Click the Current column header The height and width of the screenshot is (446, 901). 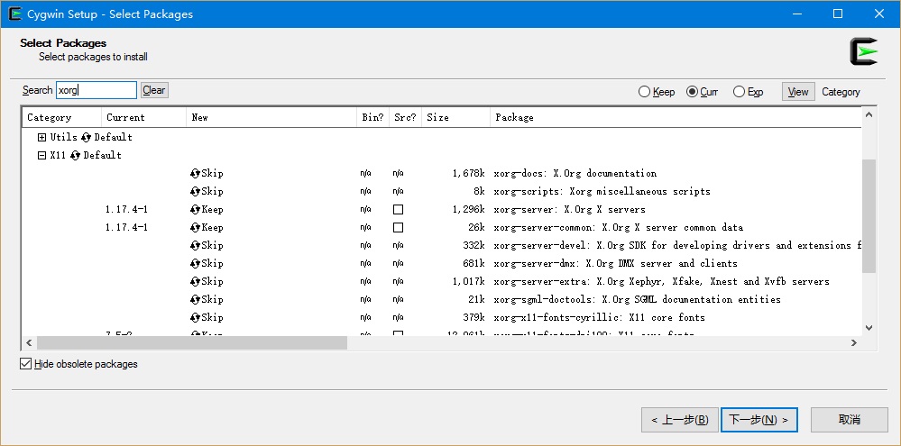(144, 117)
